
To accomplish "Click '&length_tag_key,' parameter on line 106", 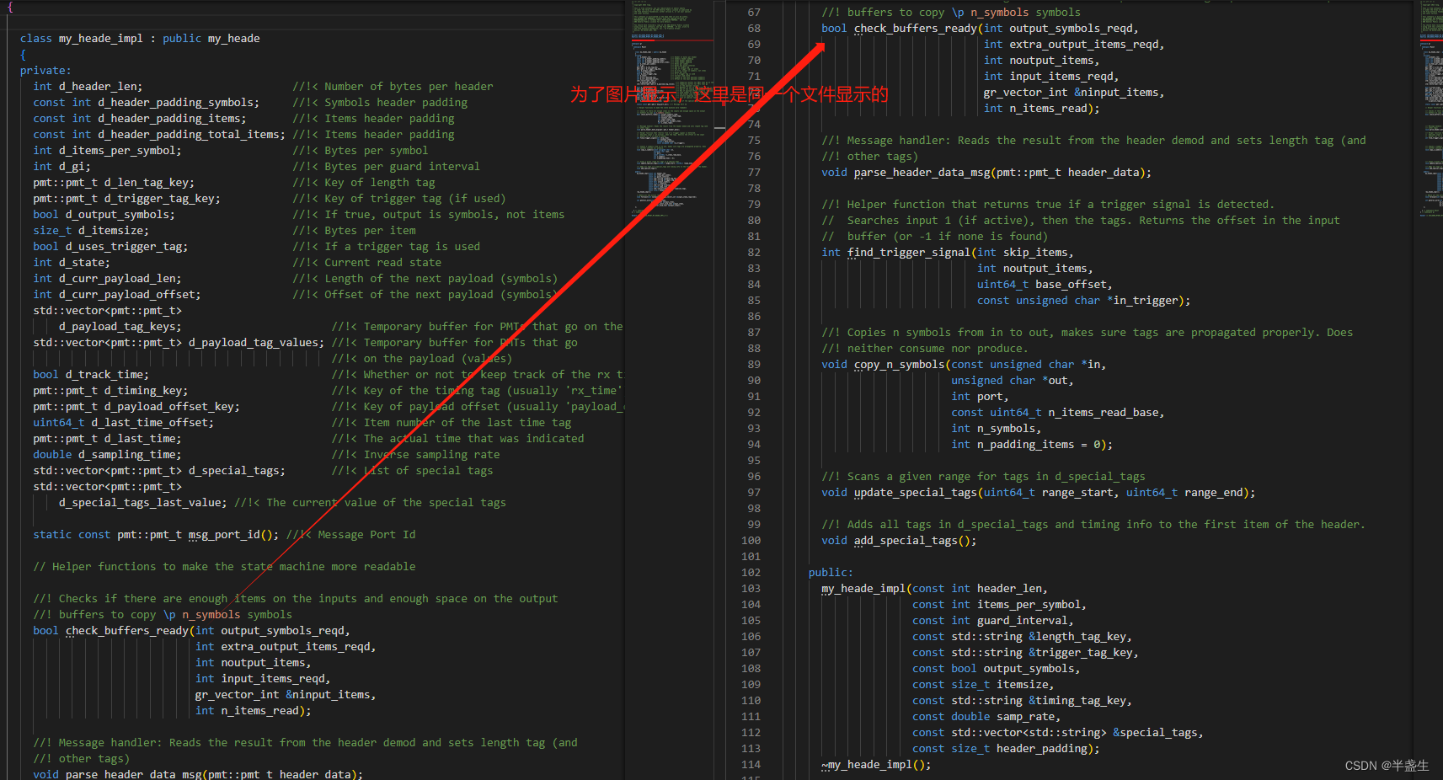I will pos(1080,637).
